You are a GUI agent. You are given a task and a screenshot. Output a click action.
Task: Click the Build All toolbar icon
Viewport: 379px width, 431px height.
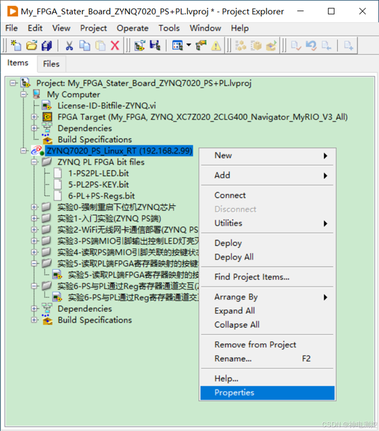pyautogui.click(x=241, y=45)
